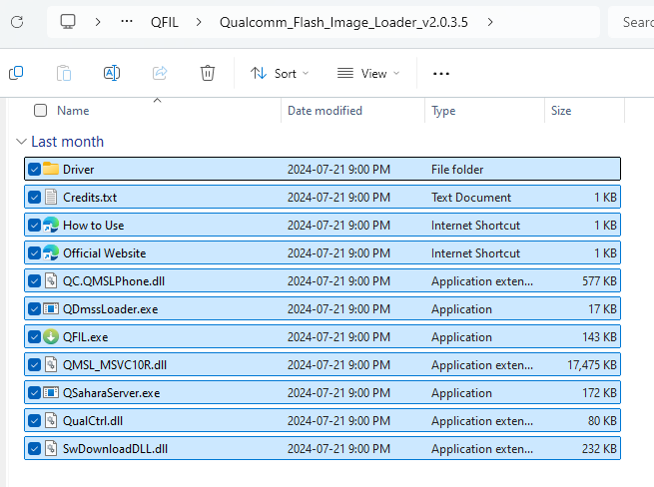Click the Text Document type cell

(471, 198)
